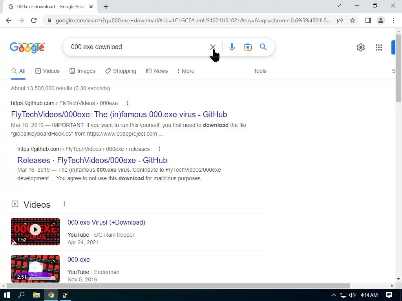Image resolution: width=402 pixels, height=301 pixels.
Task: Reload the current page
Action: click(34, 20)
